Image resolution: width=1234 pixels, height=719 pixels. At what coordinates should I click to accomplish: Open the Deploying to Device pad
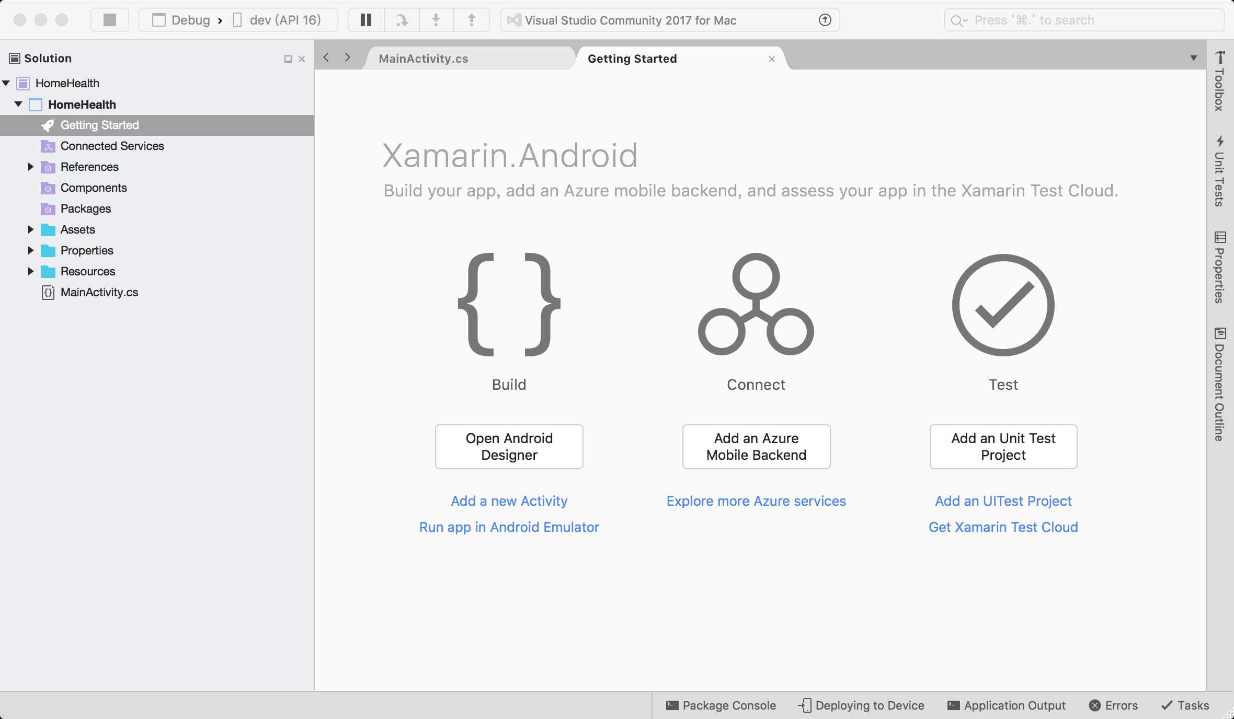(861, 705)
